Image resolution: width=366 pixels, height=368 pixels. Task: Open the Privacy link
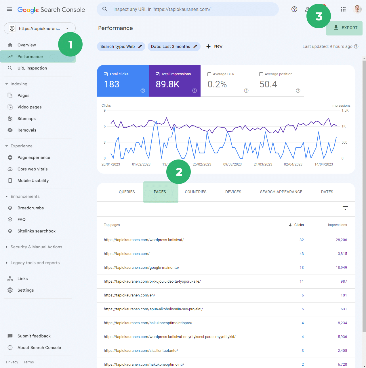[12, 362]
